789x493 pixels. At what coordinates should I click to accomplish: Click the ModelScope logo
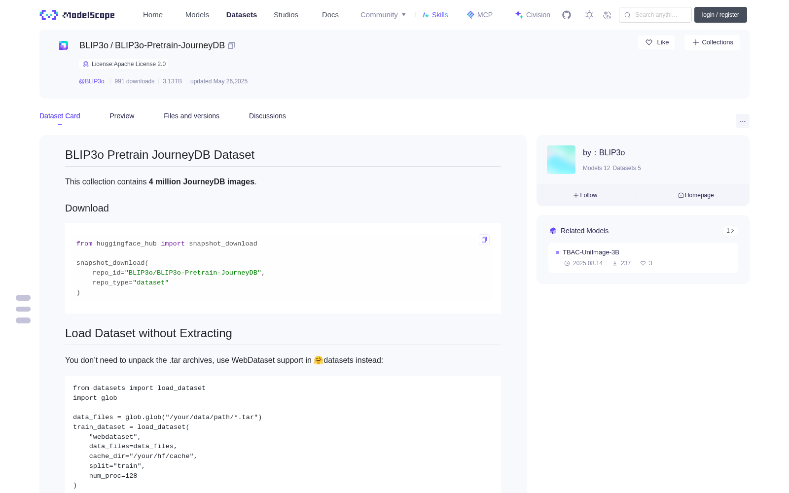[x=77, y=15]
